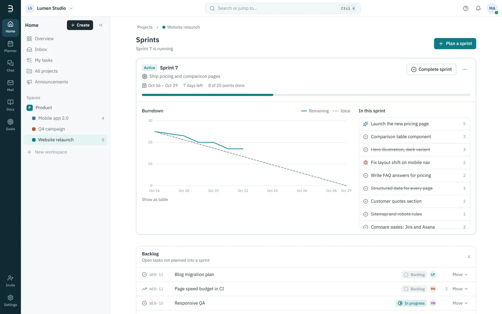Click the app logo at top left
502x314 pixels.
coord(10,8)
